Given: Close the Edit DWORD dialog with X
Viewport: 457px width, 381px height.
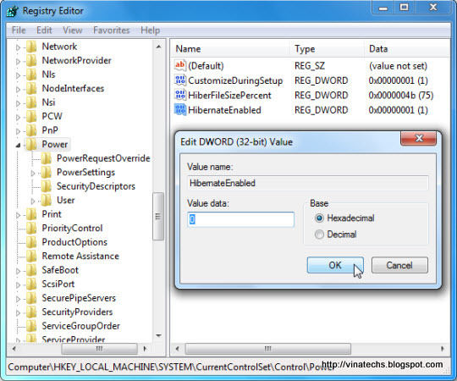Looking at the screenshot, I should (x=419, y=138).
